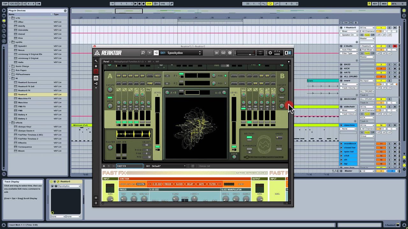Image resolution: width=408 pixels, height=229 pixels.
Task: Toggle Reaktor audio engine power icon
Action: click(270, 53)
